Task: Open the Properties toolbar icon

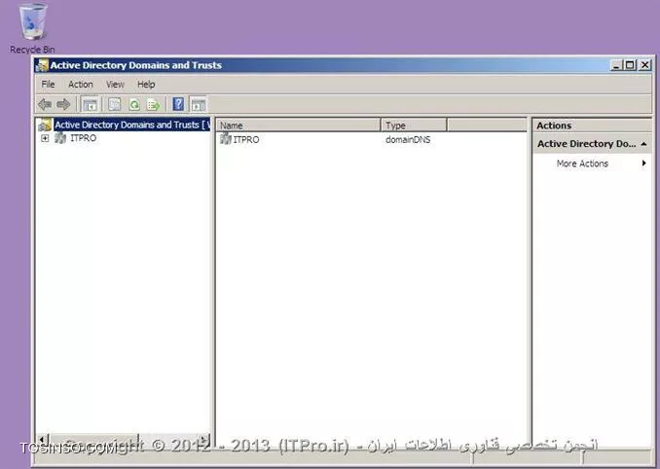Action: 114,104
